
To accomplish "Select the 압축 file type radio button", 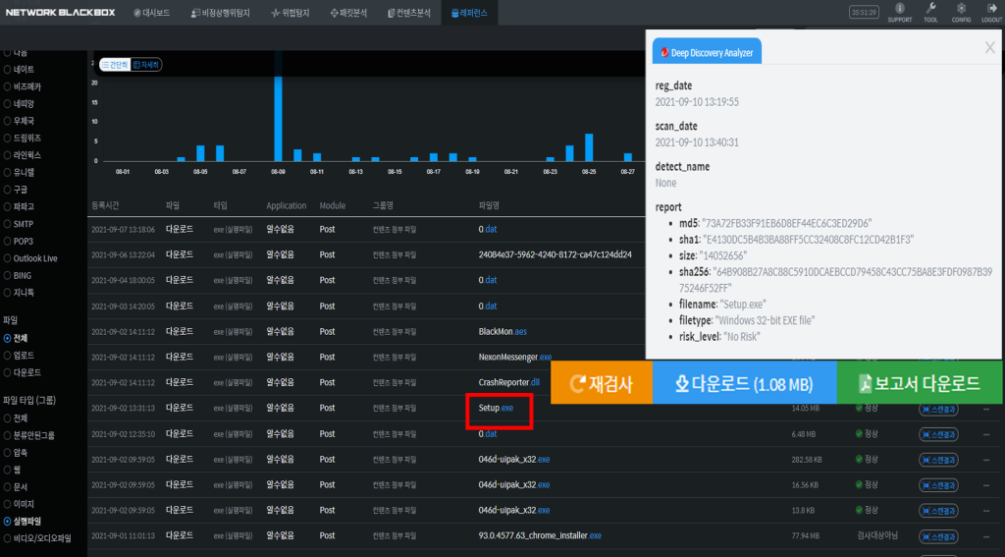I will [8, 452].
